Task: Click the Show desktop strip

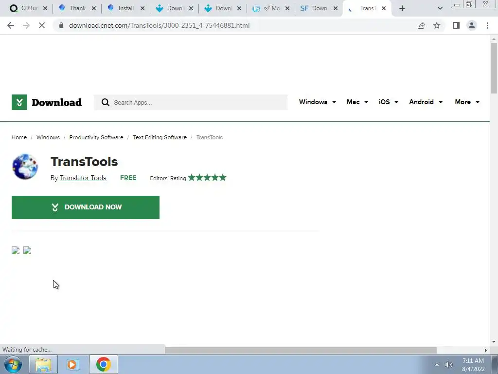Action: (x=495, y=364)
